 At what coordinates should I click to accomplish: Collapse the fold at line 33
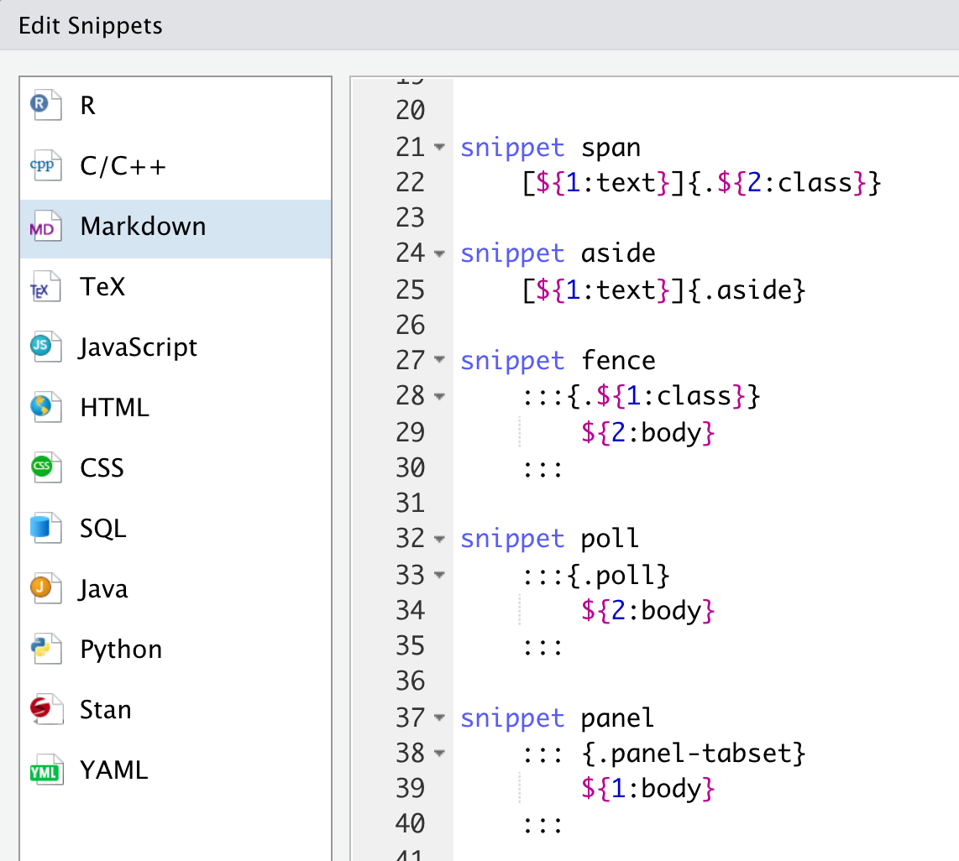pos(439,574)
